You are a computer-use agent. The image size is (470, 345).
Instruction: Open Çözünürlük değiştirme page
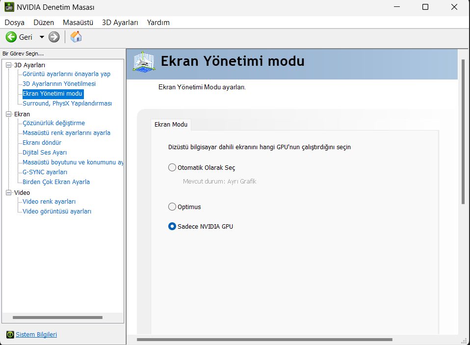tap(53, 123)
